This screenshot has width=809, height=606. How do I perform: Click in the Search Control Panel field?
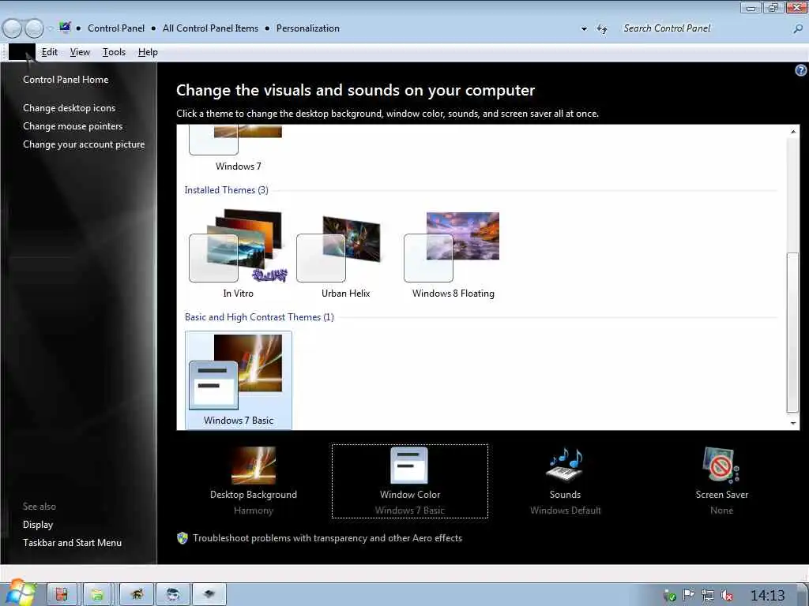(x=702, y=28)
